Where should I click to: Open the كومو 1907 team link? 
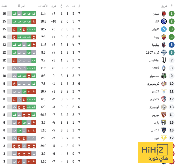153,52
